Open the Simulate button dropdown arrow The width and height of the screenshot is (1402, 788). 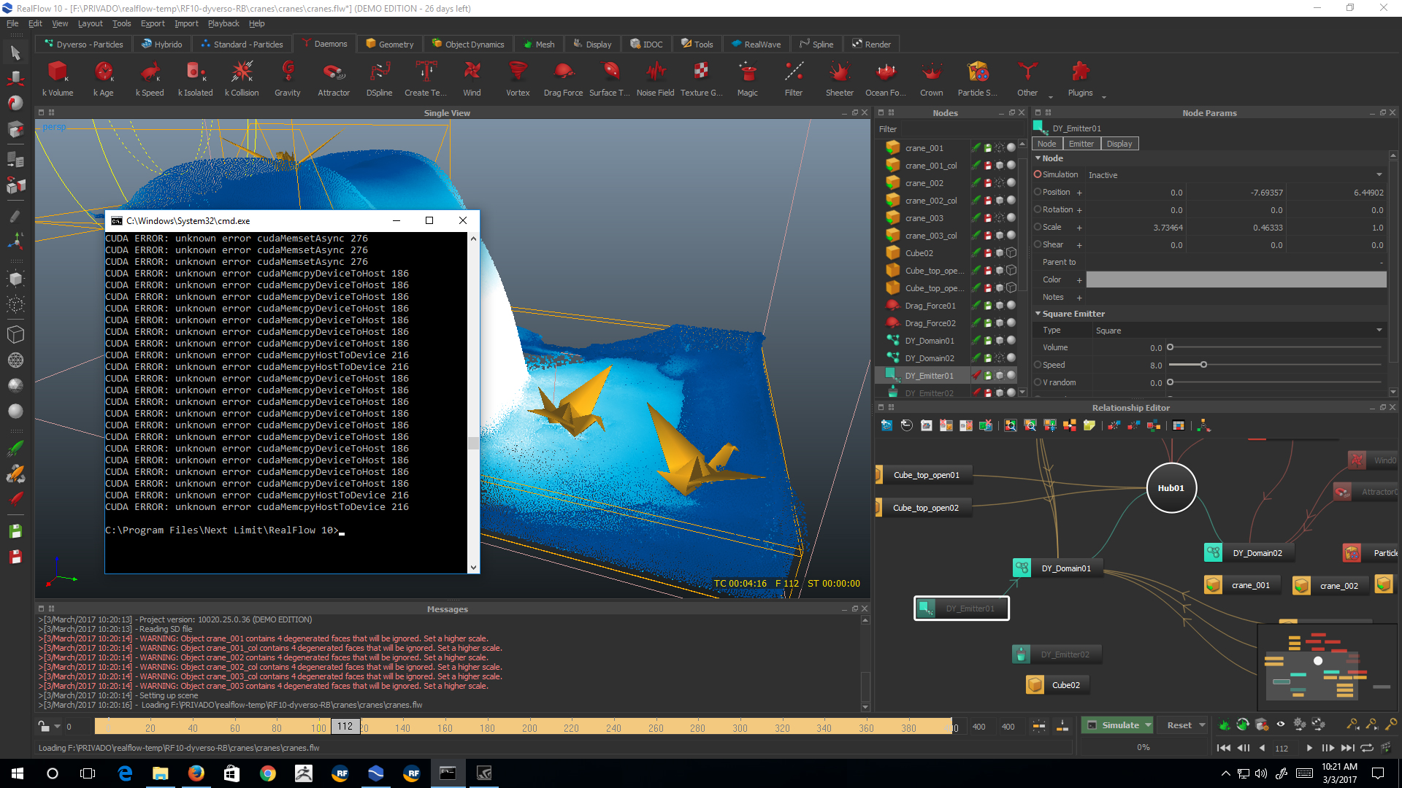click(1148, 725)
